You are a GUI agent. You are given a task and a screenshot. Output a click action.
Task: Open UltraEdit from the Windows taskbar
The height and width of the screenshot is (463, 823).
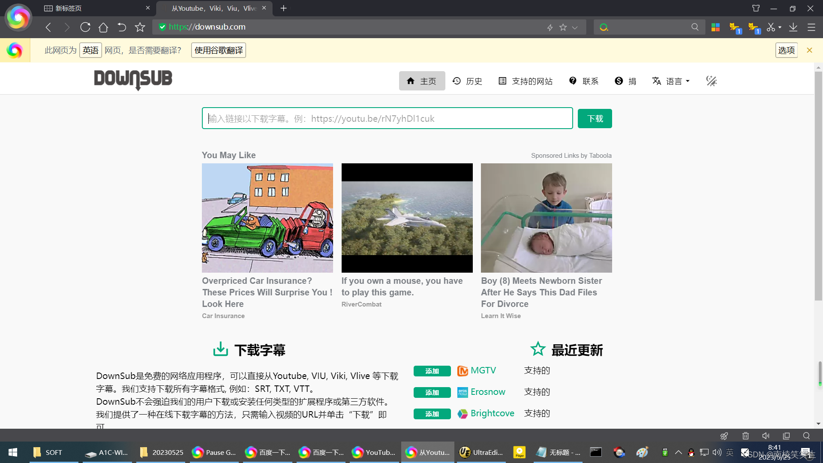pyautogui.click(x=481, y=452)
